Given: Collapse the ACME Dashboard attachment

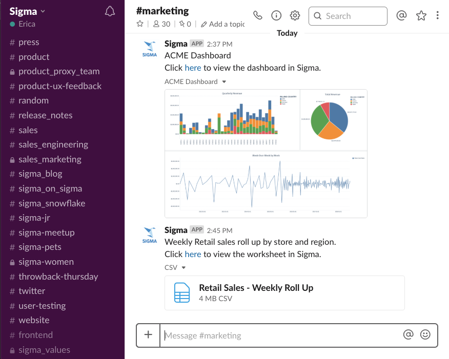Looking at the screenshot, I should pyautogui.click(x=224, y=82).
